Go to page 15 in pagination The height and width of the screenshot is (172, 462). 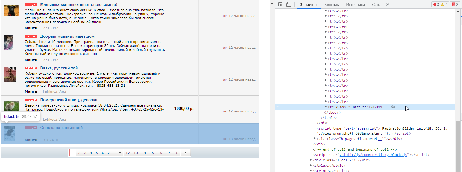coord(152,153)
